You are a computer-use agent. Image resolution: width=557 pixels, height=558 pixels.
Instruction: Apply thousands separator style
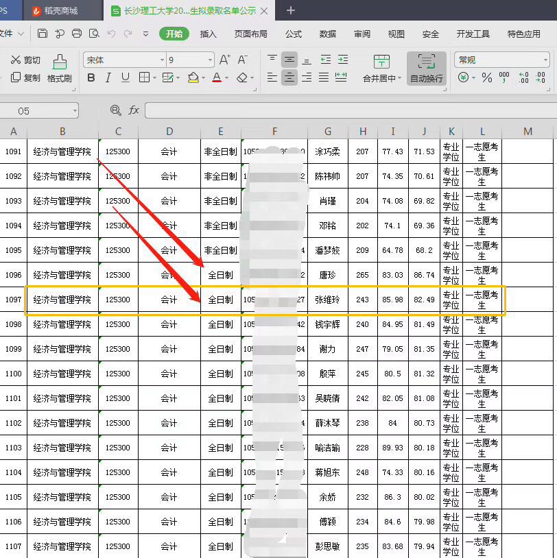504,77
